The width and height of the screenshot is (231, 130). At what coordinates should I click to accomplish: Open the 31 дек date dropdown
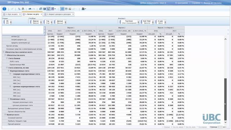point(165,22)
